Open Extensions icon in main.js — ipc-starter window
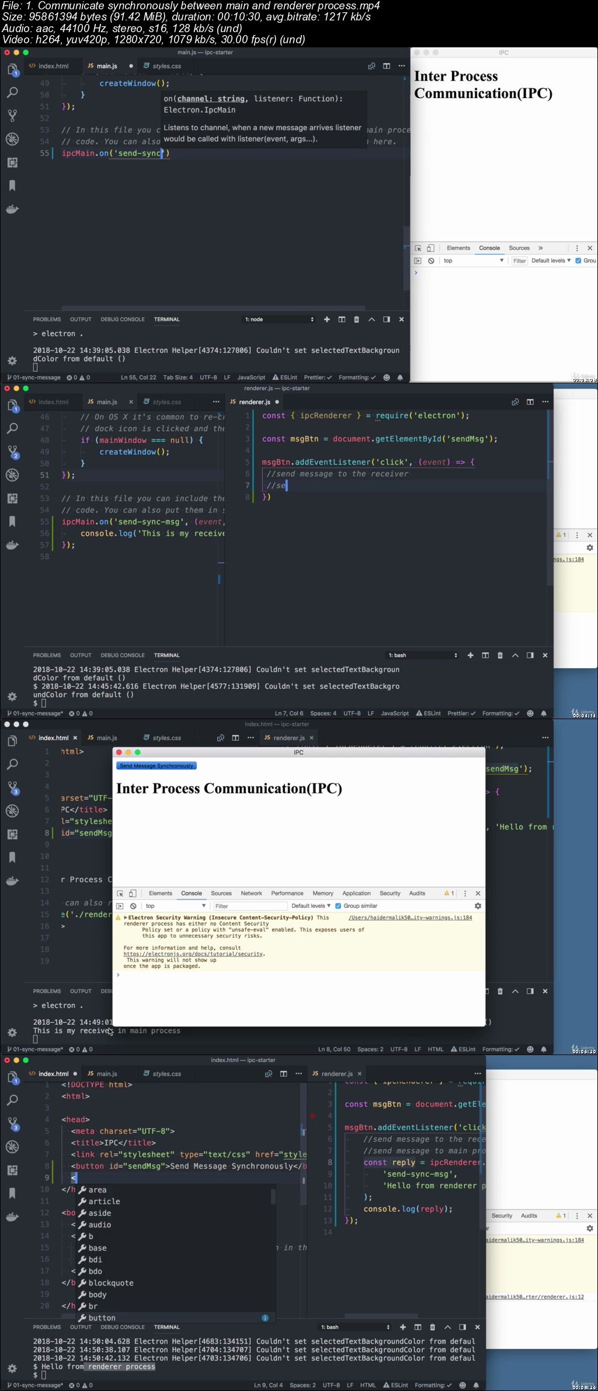598x1391 pixels. 12,162
